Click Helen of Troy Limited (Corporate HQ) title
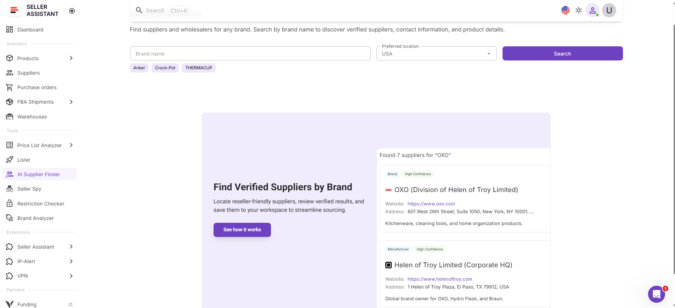 point(453,265)
